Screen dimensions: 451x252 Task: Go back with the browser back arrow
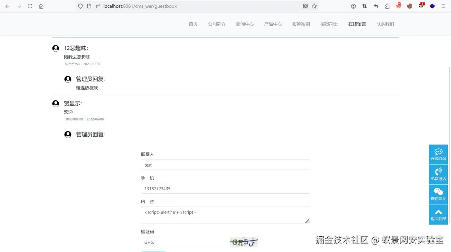(7, 6)
